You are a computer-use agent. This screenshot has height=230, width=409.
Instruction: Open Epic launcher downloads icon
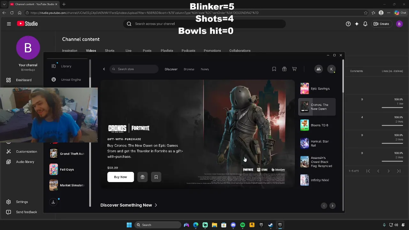click(53, 202)
